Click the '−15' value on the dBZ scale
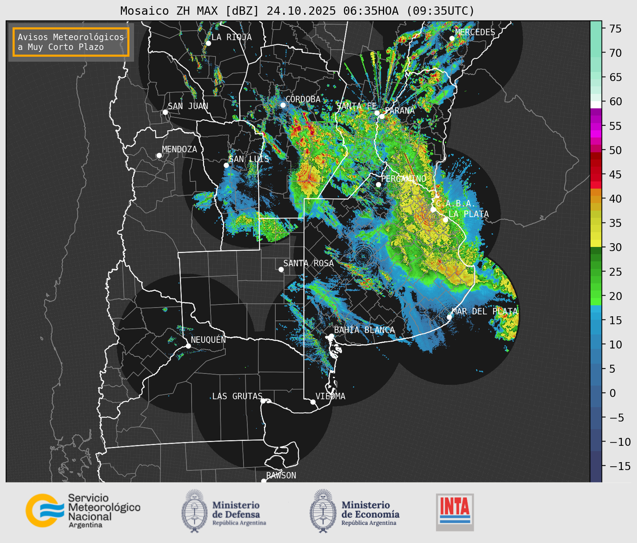The image size is (637, 543). pos(620,466)
